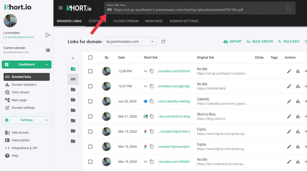Viewport: 307px width, 172px height.
Task: Click the j.w.morales profile avatar in sidebar
Action: coord(10,21)
